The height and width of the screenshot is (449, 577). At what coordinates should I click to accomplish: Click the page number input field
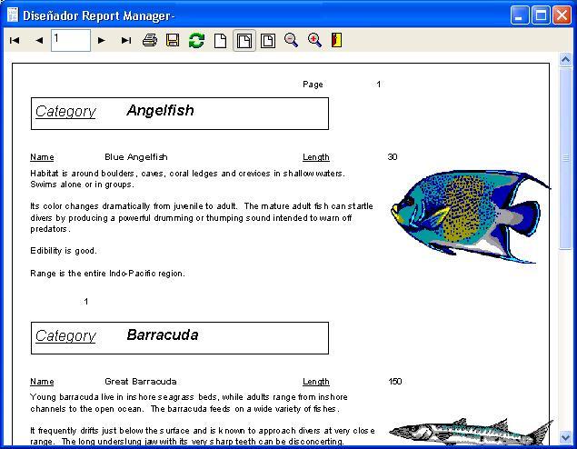(70, 39)
